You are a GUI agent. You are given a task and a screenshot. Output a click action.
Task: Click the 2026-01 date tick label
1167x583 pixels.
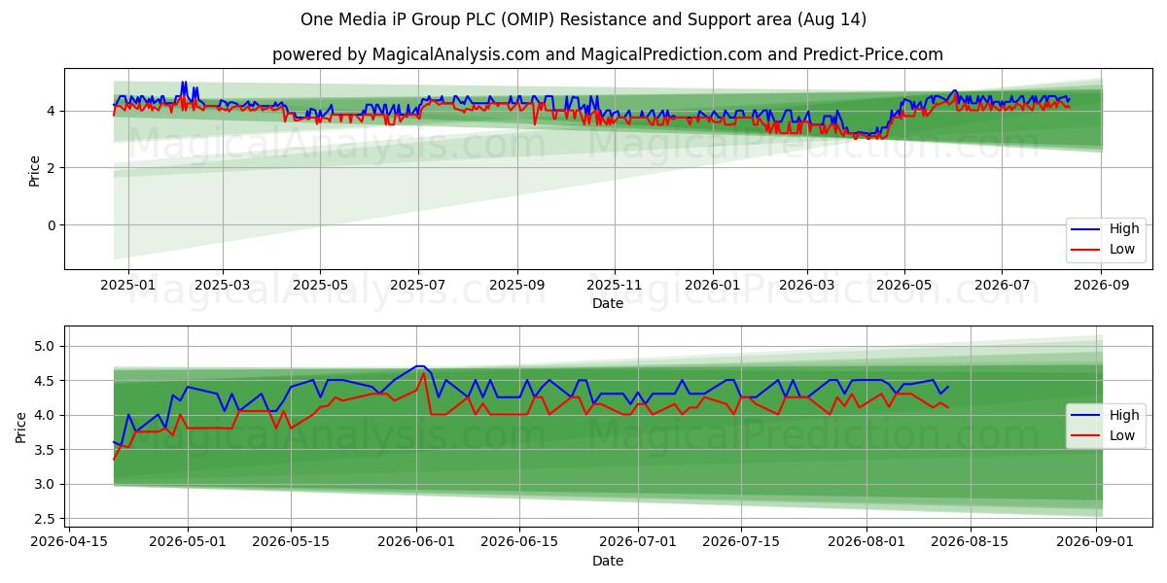tap(712, 285)
